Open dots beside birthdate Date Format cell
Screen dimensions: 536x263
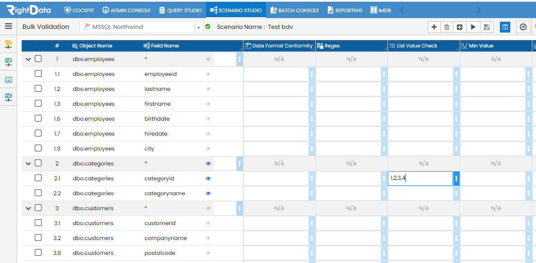[312, 119]
